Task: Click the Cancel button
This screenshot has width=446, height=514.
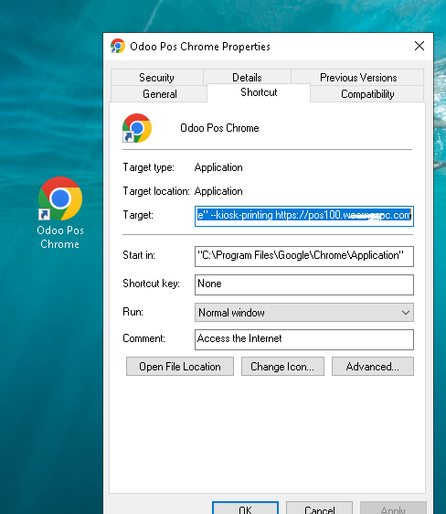Action: pyautogui.click(x=319, y=508)
